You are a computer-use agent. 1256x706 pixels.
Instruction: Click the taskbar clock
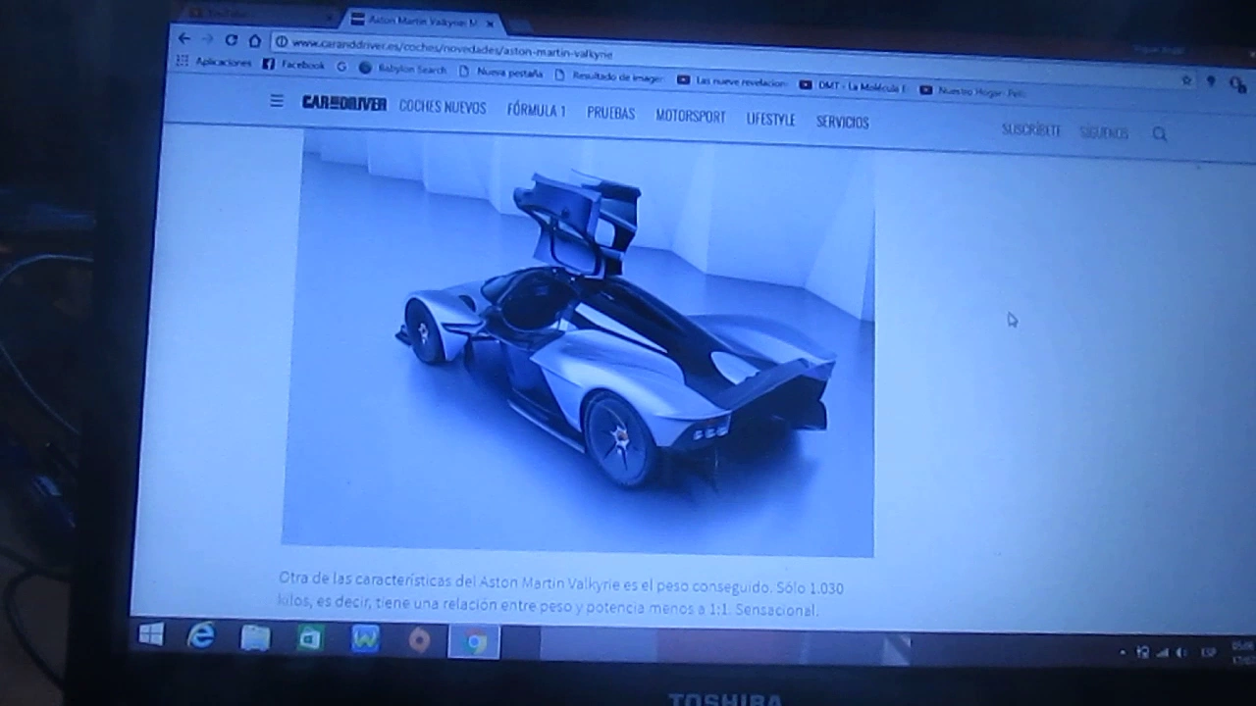tap(1242, 653)
